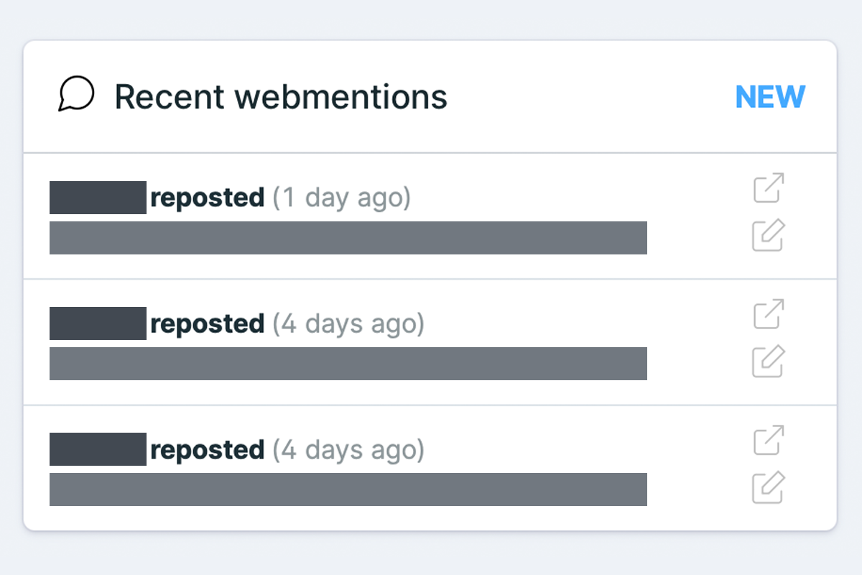The image size is (862, 575).
Task: Select the redacted content bar of the middle webmention
Action: click(x=348, y=364)
